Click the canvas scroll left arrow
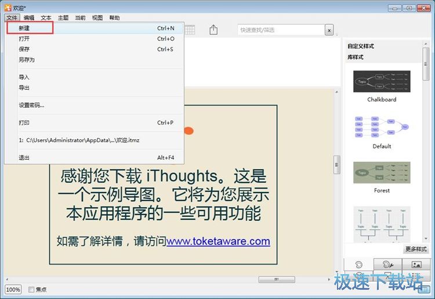 (7, 279)
